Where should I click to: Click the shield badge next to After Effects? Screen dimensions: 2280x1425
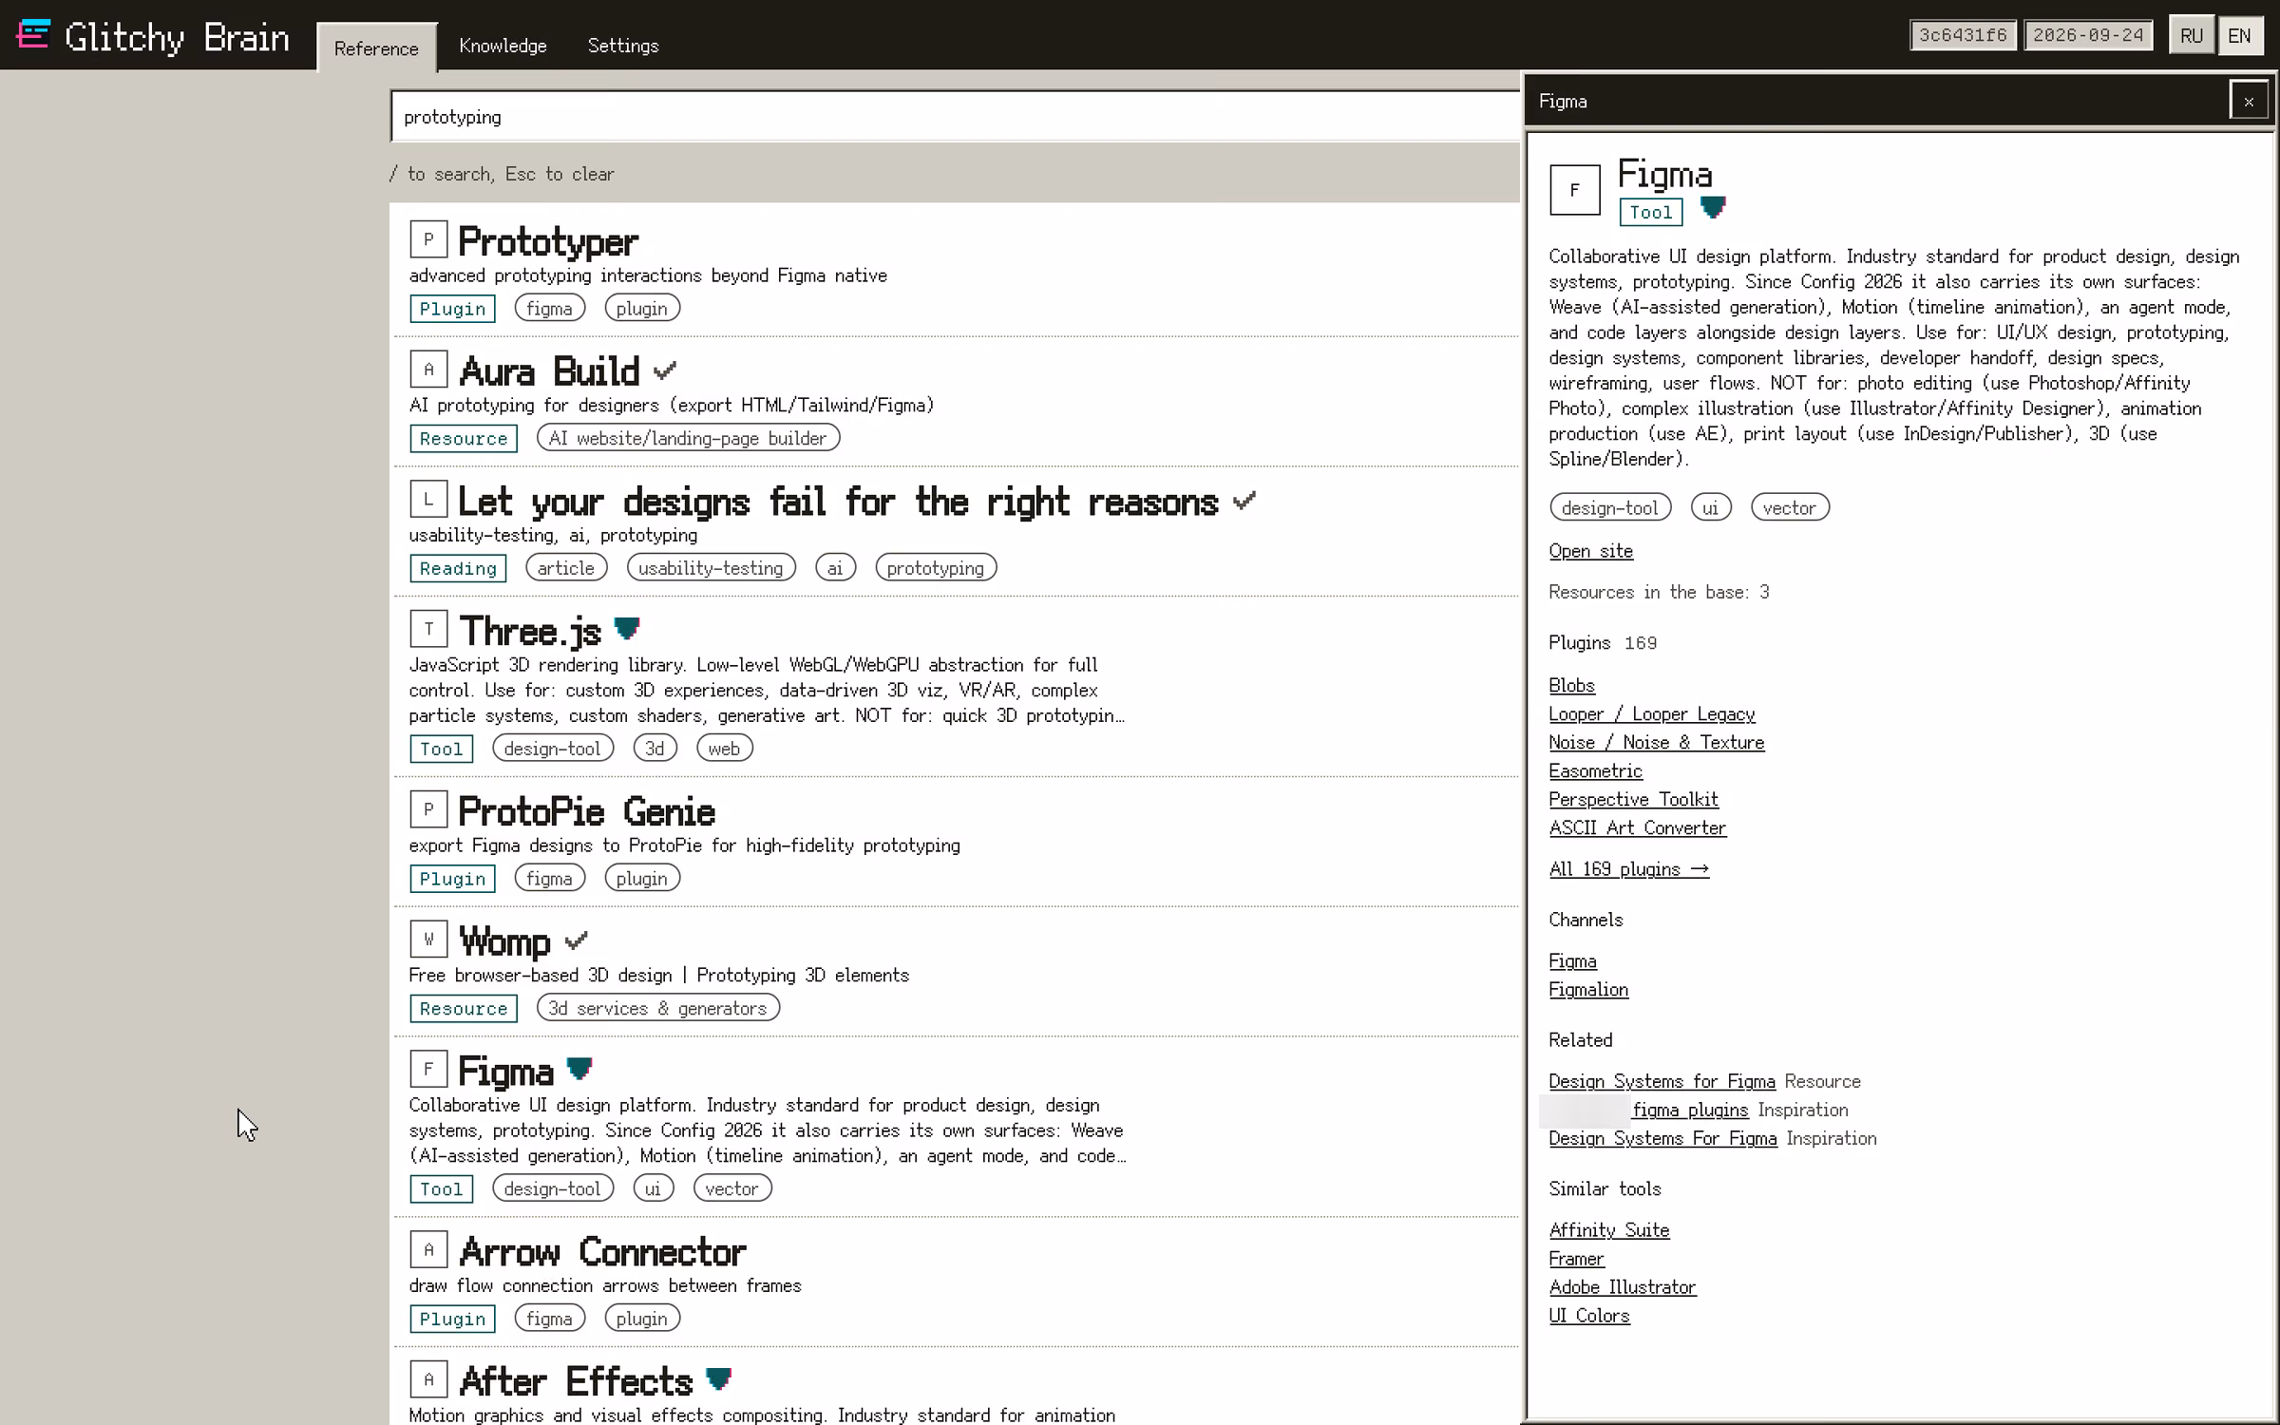coord(719,1379)
